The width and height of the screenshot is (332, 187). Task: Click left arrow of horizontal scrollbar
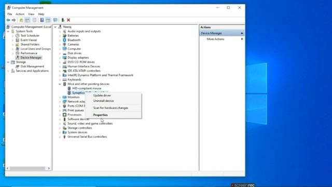[7, 168]
